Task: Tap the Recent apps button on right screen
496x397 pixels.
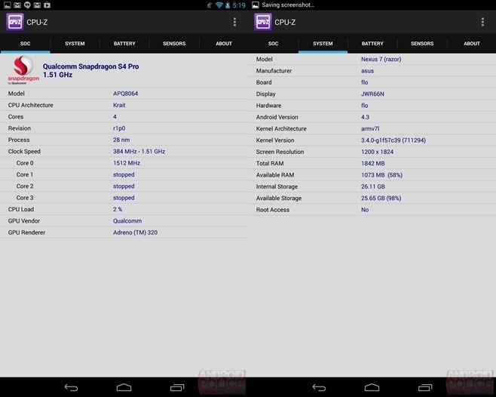Action: coord(425,387)
